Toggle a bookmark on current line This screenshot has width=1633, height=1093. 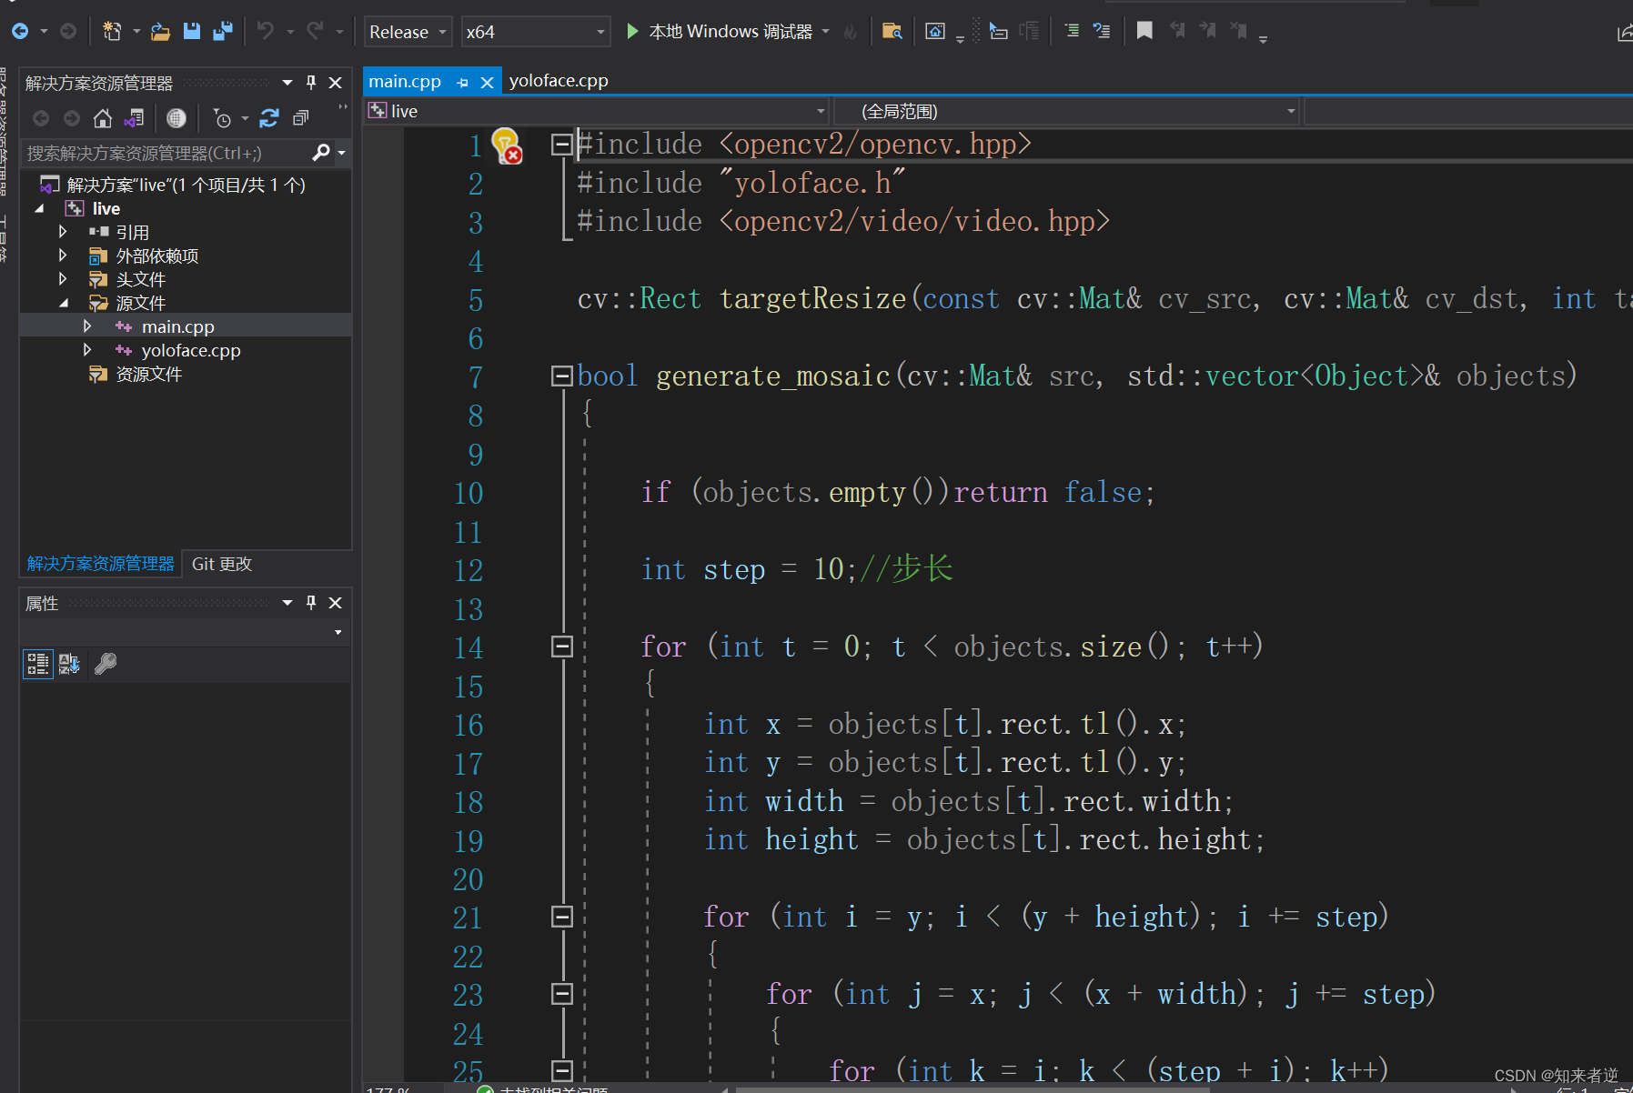click(x=1144, y=32)
